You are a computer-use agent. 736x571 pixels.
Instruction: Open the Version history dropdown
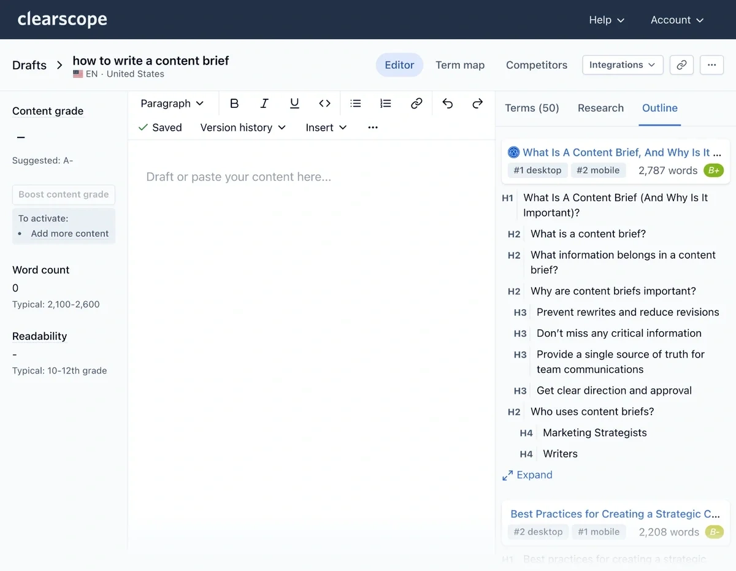[x=243, y=128]
